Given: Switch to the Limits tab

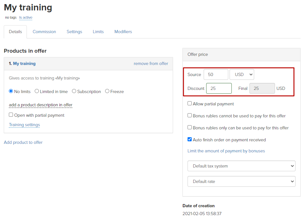Looking at the screenshot, I should point(98,32).
